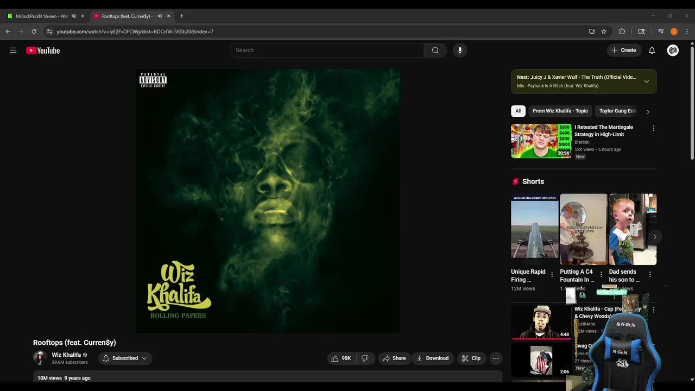Open the tab search side icon in toolbar
Image resolution: width=695 pixels, height=391 pixels.
pos(641,31)
